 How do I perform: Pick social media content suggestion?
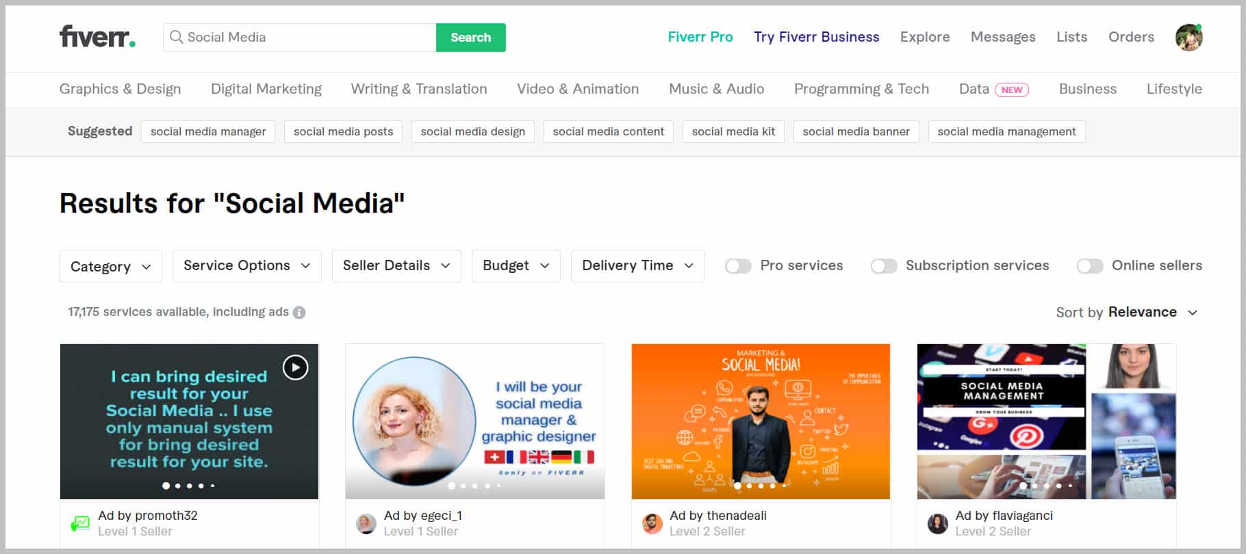click(609, 131)
